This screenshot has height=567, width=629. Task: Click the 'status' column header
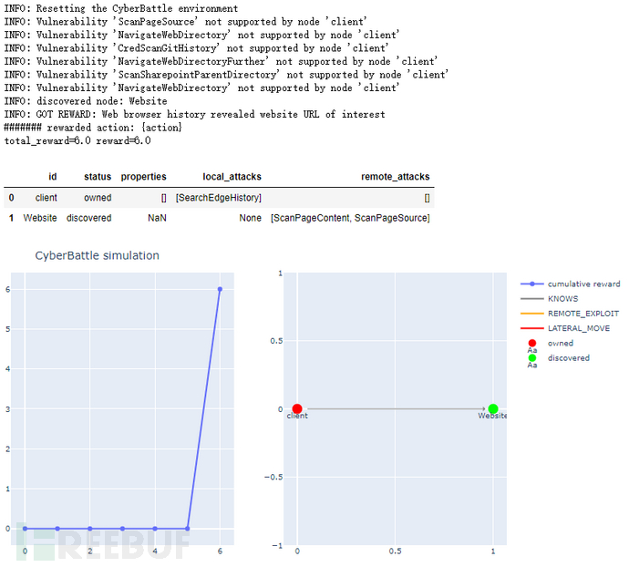pos(98,177)
